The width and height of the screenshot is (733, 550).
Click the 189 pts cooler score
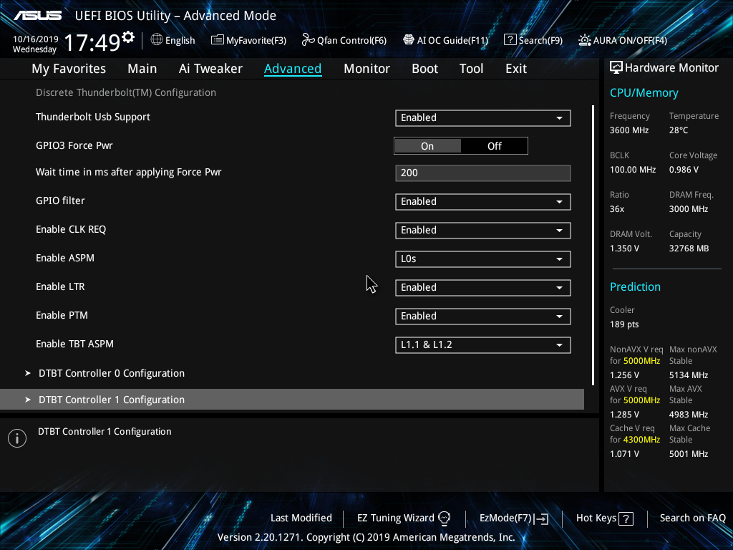[x=624, y=324]
